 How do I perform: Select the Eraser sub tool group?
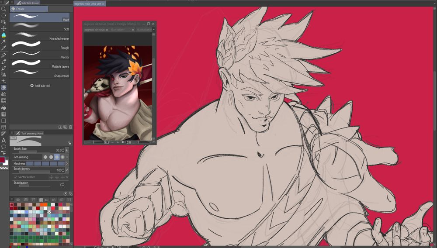tap(29, 9)
